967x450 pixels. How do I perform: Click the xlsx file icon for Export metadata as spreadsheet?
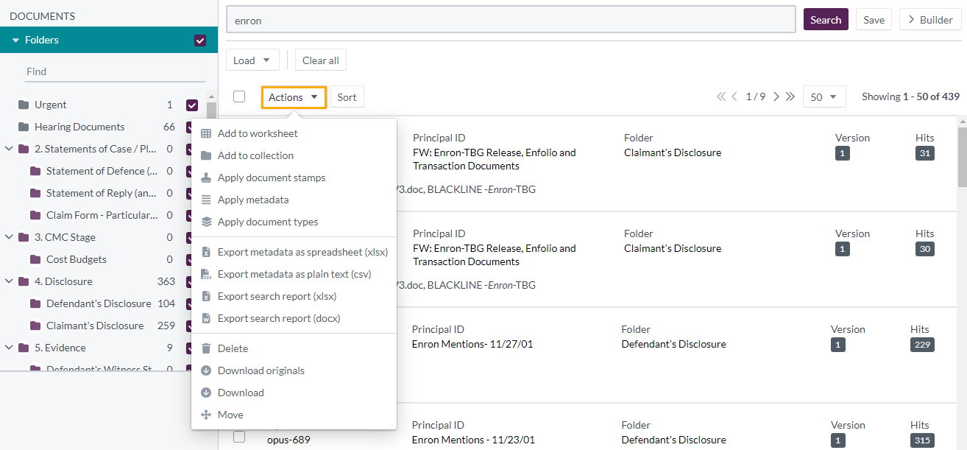pos(206,252)
